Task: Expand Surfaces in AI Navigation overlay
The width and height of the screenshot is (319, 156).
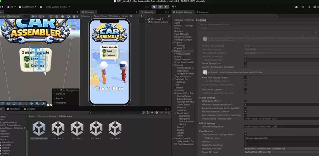Action: pyautogui.click(x=54, y=94)
